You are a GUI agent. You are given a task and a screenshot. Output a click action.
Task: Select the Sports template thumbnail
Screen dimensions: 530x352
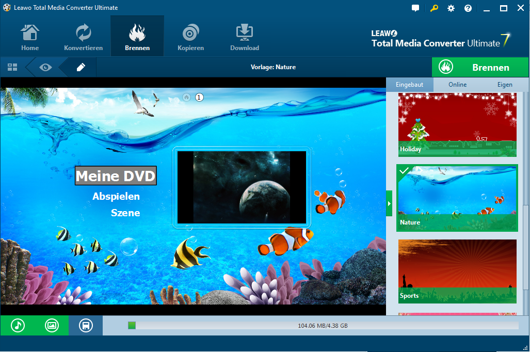pos(457,271)
